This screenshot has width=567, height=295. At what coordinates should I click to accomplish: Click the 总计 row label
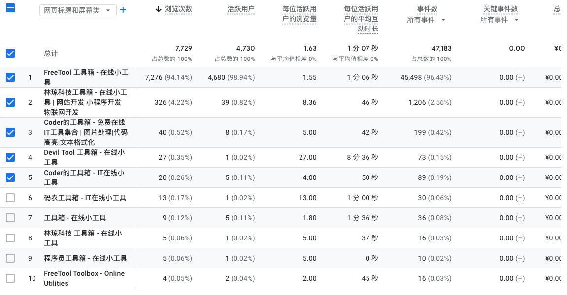(51, 53)
